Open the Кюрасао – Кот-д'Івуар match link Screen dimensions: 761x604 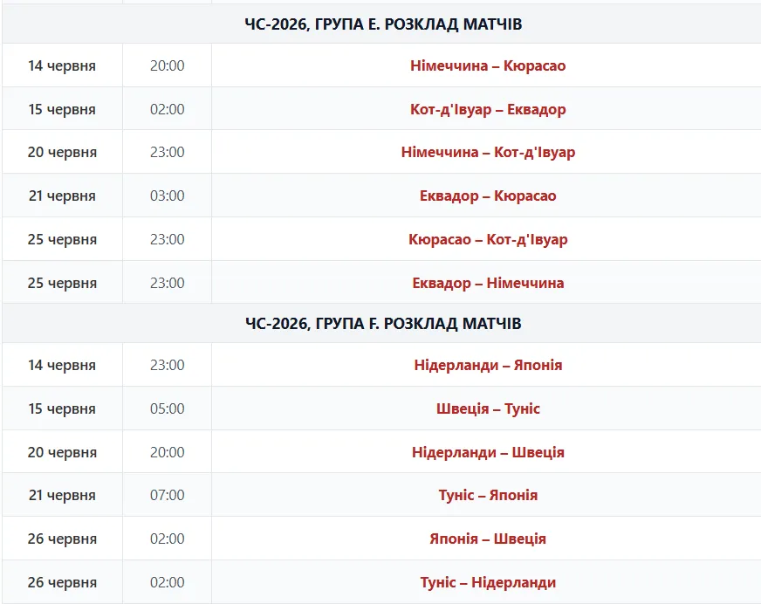click(488, 239)
